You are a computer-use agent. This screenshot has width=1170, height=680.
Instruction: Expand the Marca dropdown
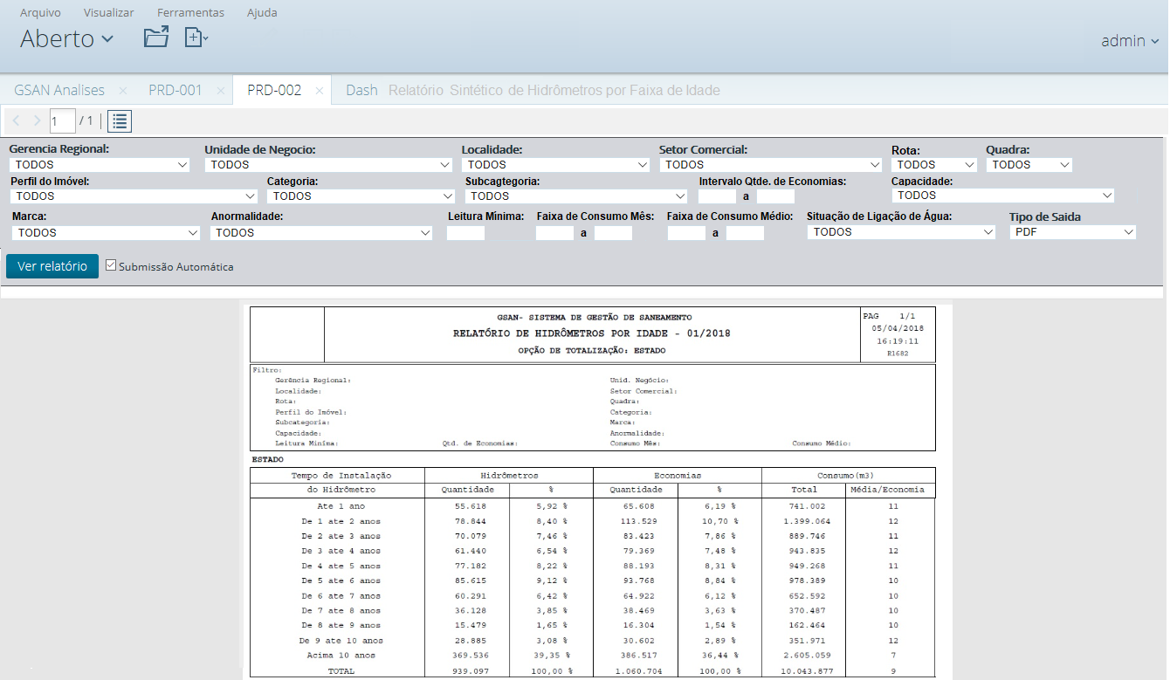107,233
